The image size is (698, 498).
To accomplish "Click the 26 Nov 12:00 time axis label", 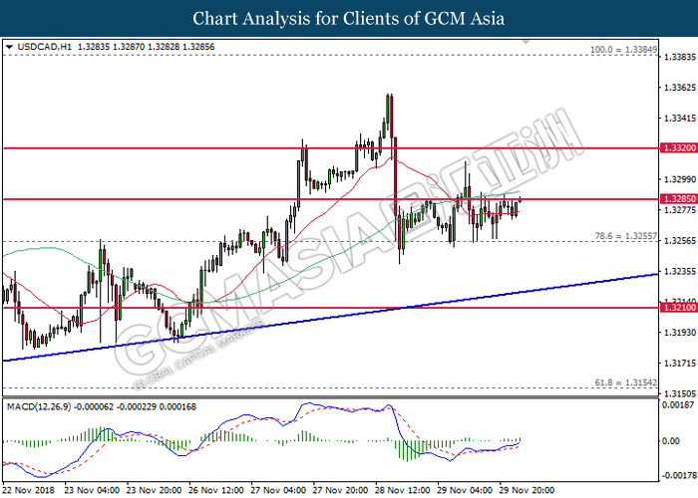I will click(x=216, y=490).
